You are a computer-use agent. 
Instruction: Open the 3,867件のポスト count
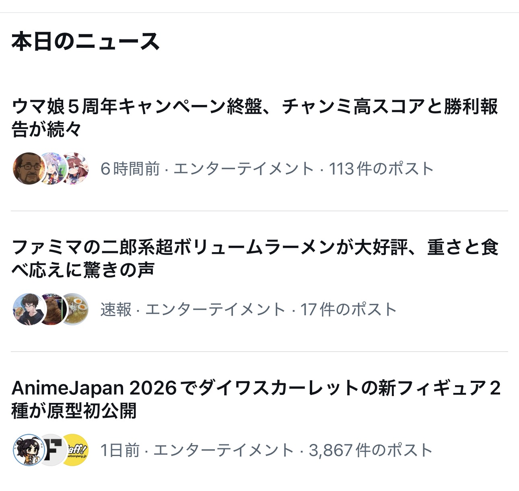coord(371,450)
